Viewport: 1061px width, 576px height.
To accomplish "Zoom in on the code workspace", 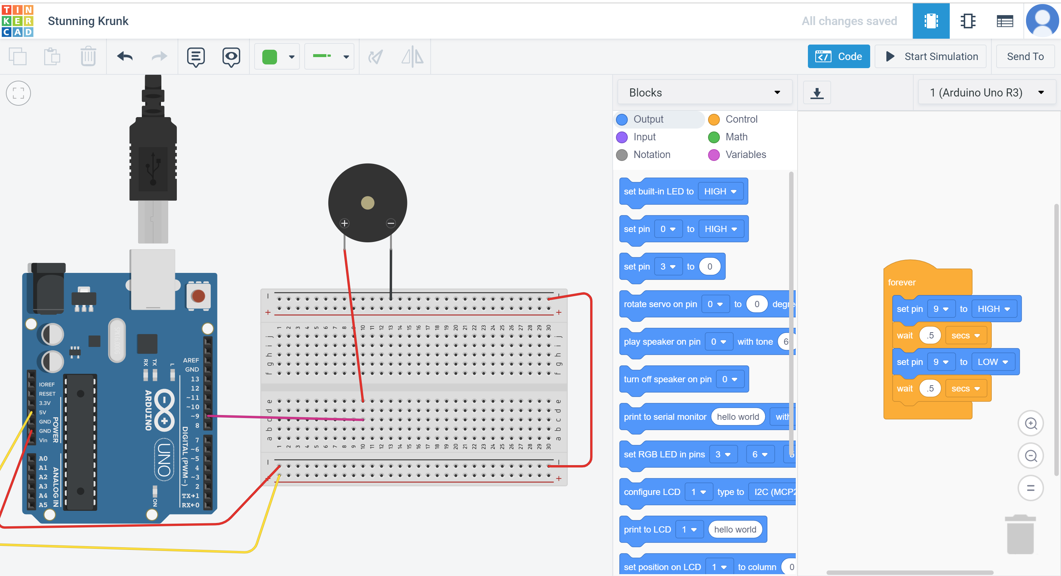I will (1030, 423).
